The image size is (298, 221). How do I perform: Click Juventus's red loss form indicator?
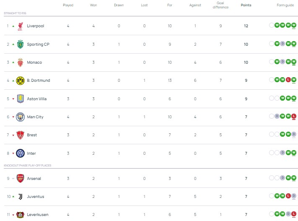click(x=288, y=196)
